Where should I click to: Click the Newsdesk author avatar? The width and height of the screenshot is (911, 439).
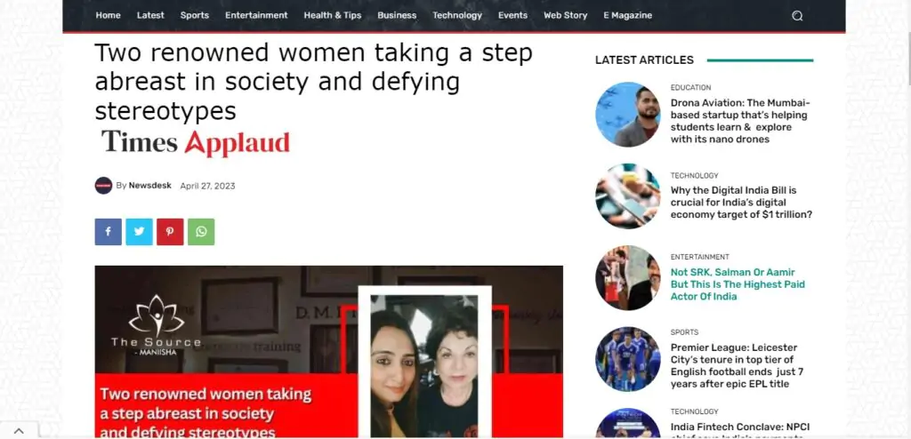[103, 186]
